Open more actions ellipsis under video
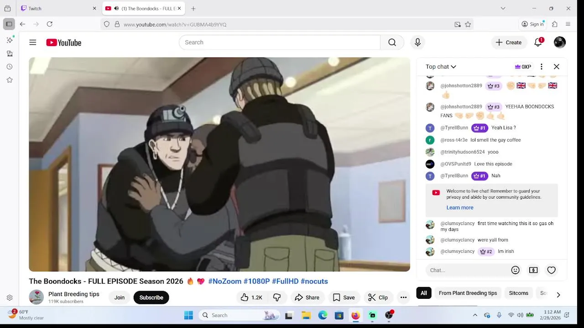 (403, 297)
